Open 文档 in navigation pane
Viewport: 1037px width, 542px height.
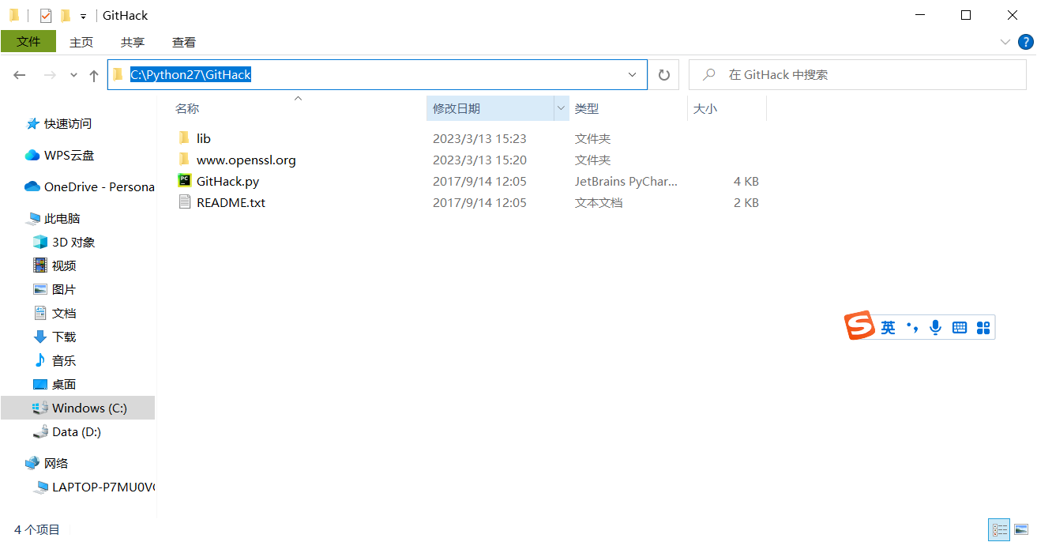pyautogui.click(x=64, y=314)
